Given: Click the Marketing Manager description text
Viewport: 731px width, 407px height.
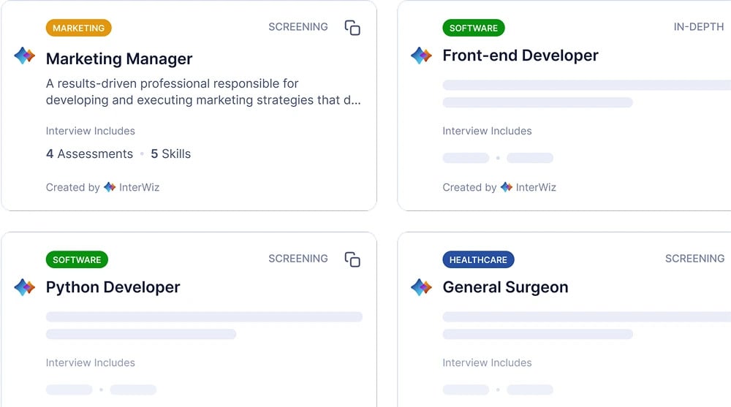Looking at the screenshot, I should click(x=203, y=91).
